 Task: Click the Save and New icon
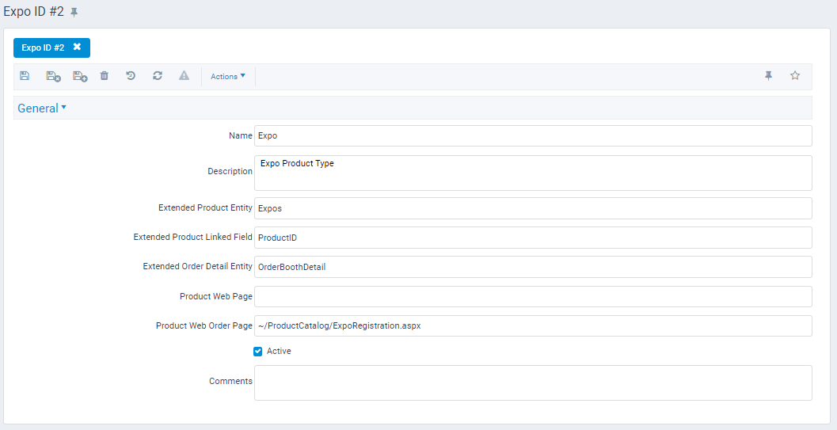pos(80,76)
